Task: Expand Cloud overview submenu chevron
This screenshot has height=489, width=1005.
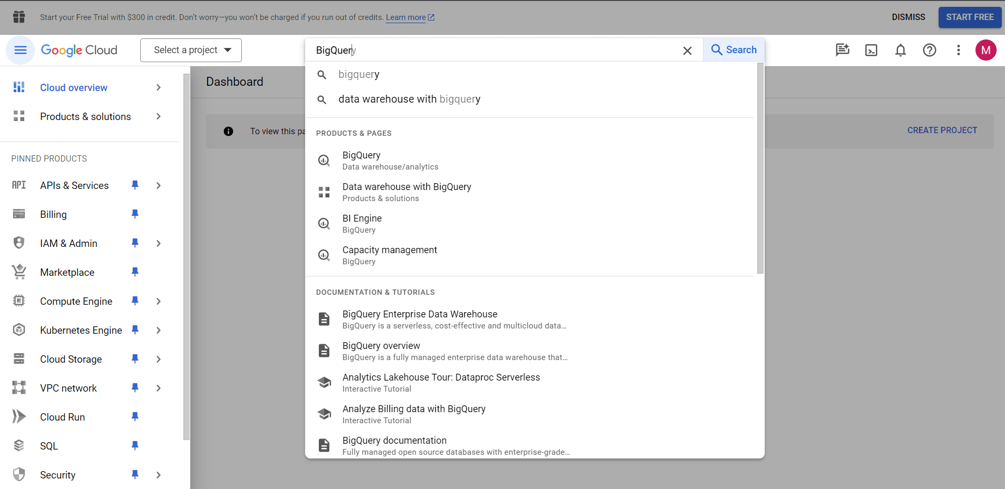Action: [x=159, y=87]
